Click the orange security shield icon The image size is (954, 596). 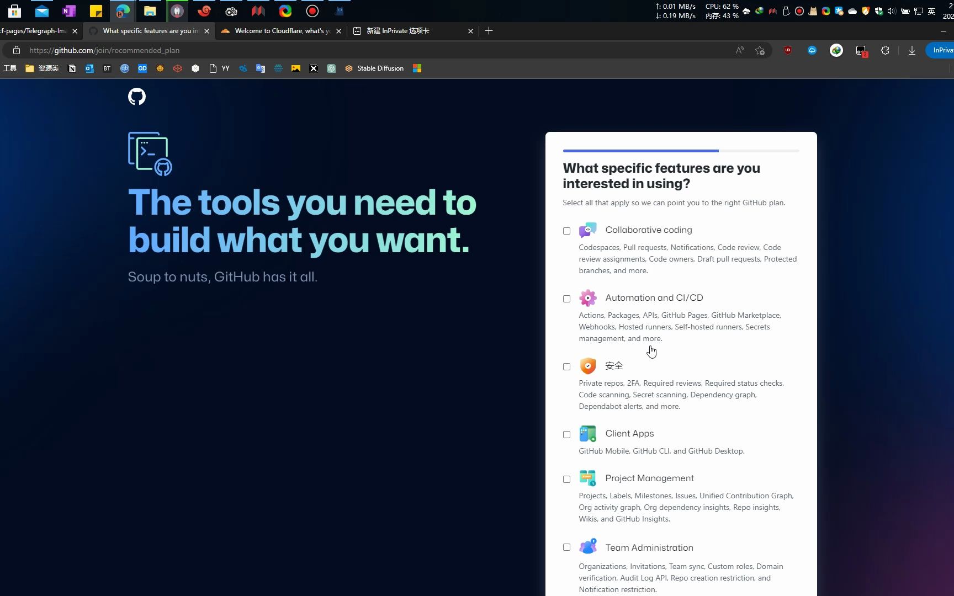click(x=588, y=366)
